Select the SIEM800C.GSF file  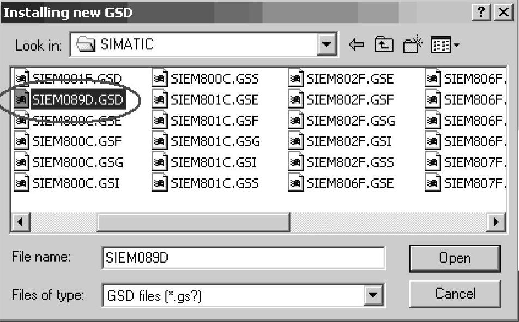tap(77, 141)
